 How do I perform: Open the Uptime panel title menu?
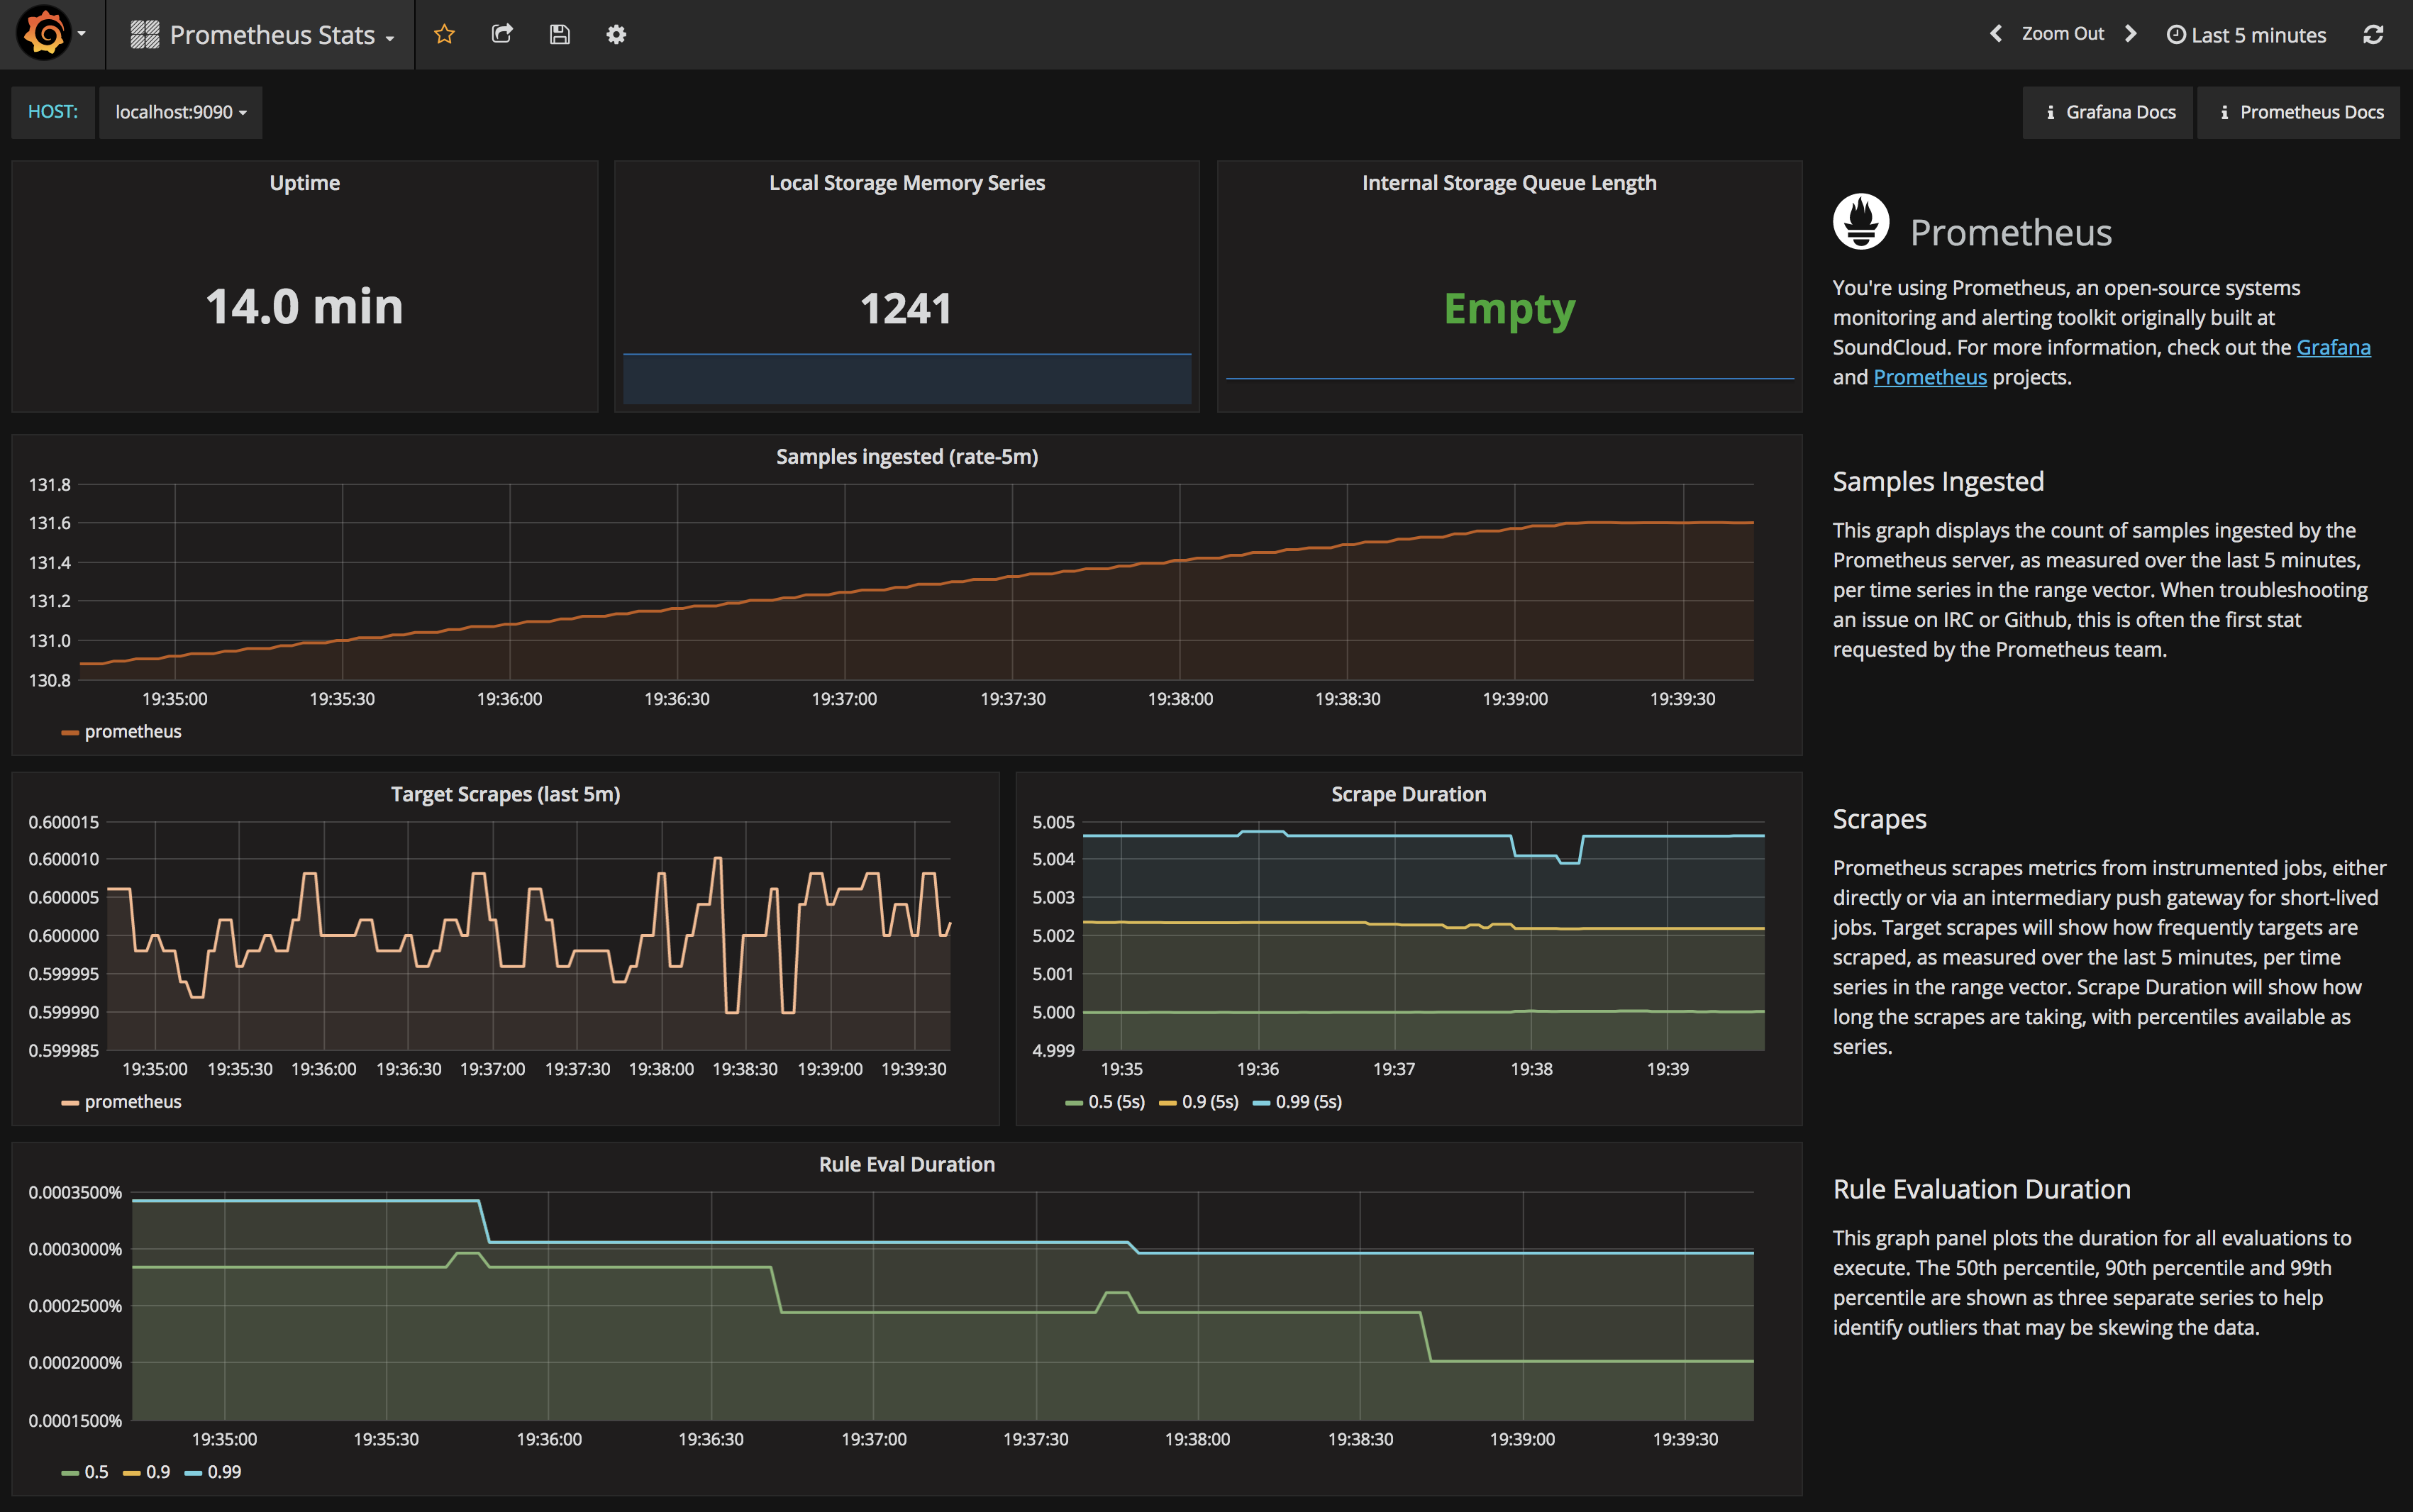(x=304, y=183)
